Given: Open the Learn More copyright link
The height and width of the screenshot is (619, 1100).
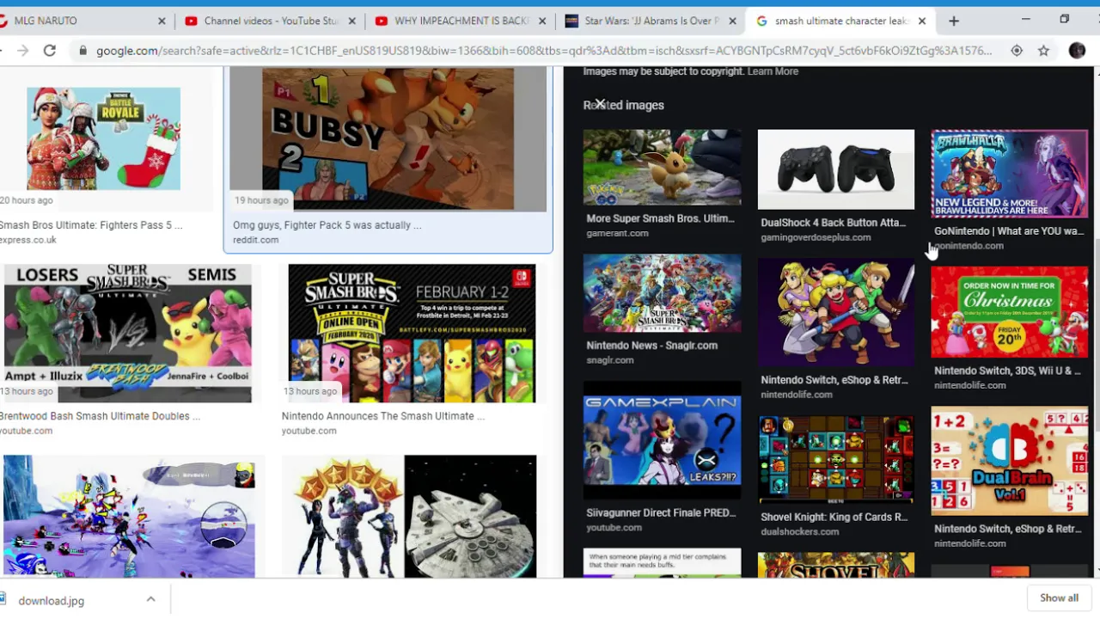Looking at the screenshot, I should tap(773, 71).
